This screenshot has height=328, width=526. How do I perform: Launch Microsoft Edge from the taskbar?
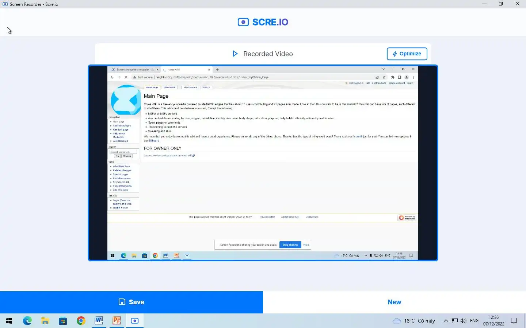pos(27,321)
